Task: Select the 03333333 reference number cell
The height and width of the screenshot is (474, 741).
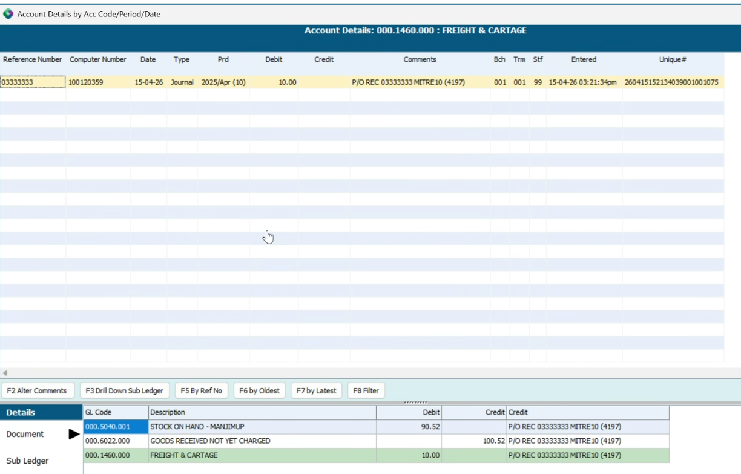Action: click(x=33, y=82)
